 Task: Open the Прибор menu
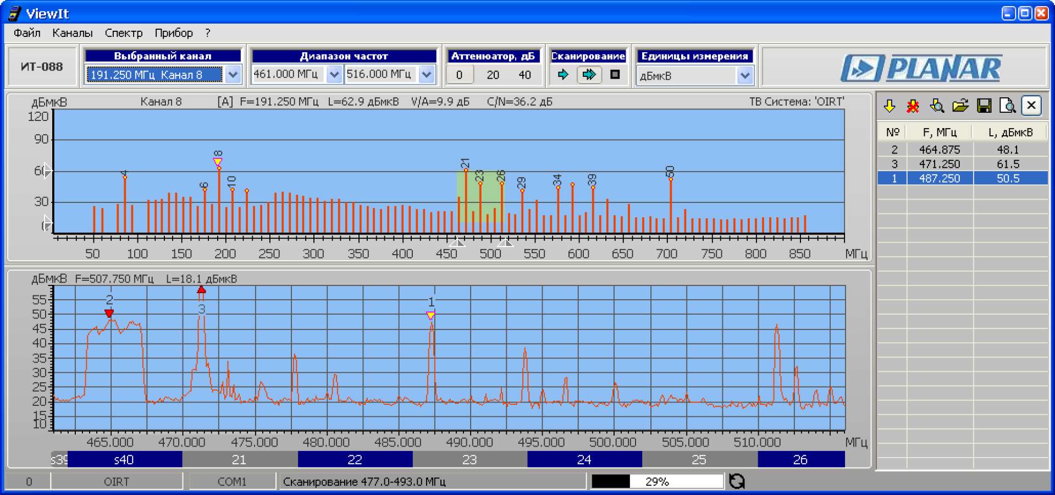point(174,33)
